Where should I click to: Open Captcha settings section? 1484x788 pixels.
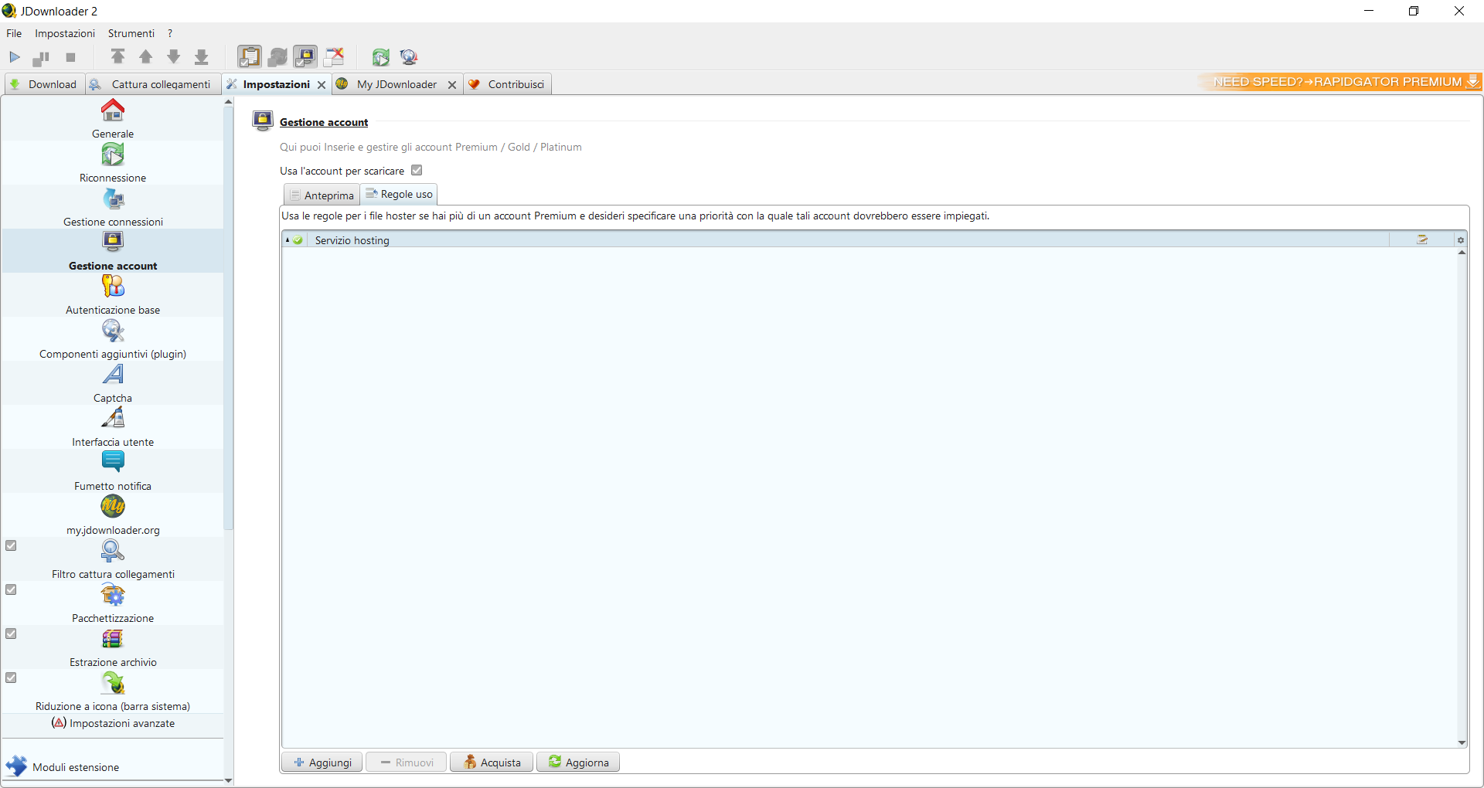tap(113, 383)
